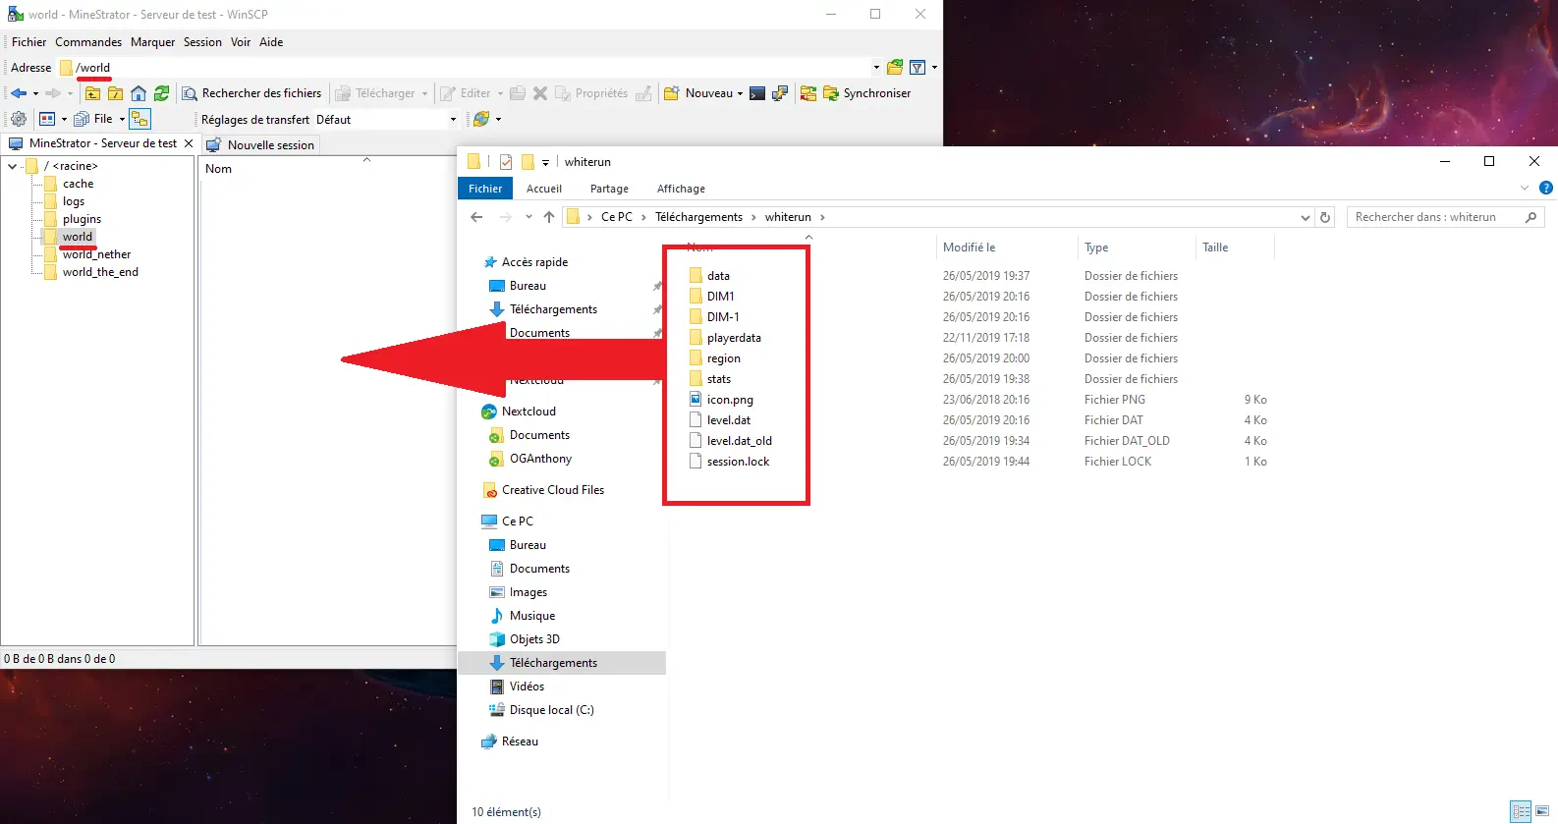This screenshot has height=824, width=1558.
Task: Open the Commandes menu
Action: pyautogui.click(x=88, y=42)
